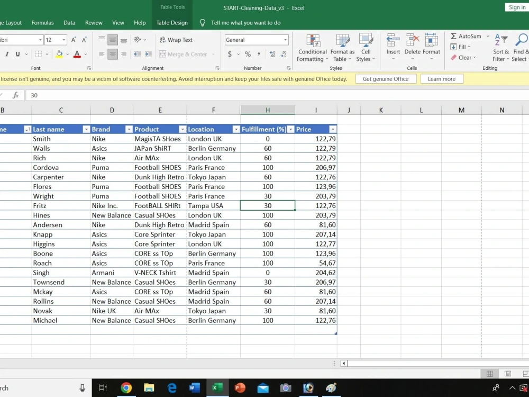
Task: Follow the Learn more link
Action: [x=442, y=78]
